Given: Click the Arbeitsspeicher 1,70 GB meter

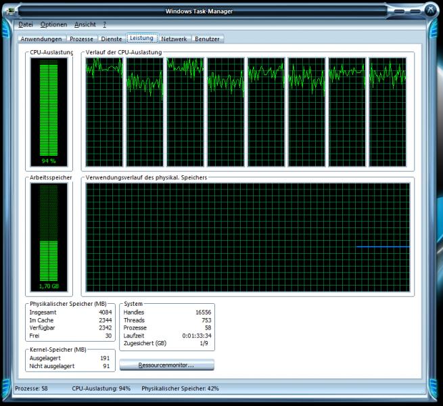Looking at the screenshot, I should (49, 238).
